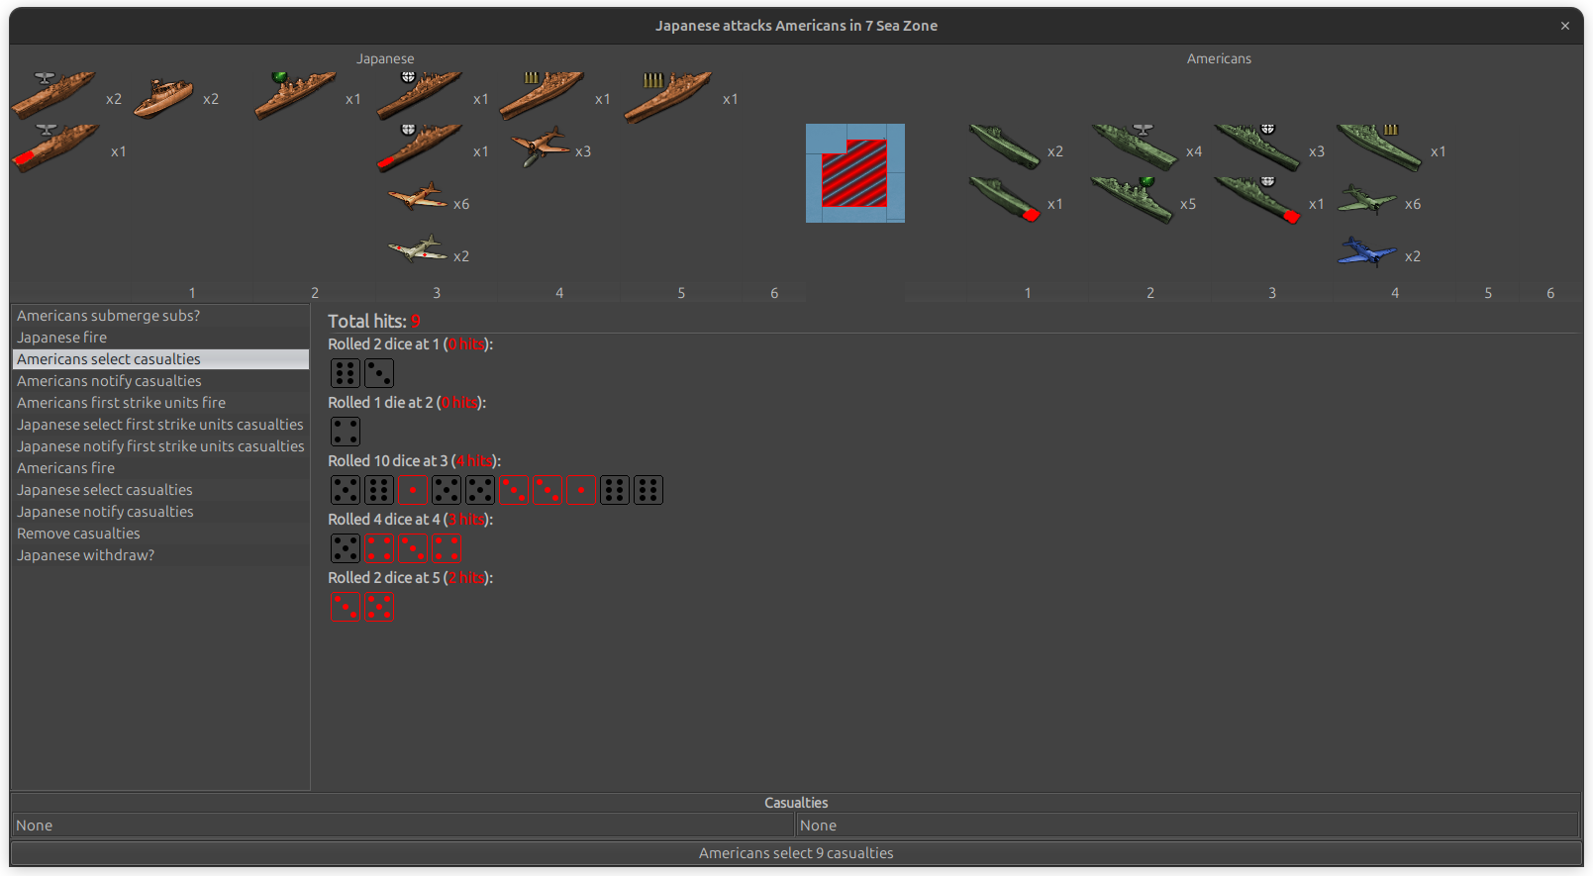The height and width of the screenshot is (876, 1593).
Task: Click the 'Americans' side heading
Action: (x=1219, y=59)
